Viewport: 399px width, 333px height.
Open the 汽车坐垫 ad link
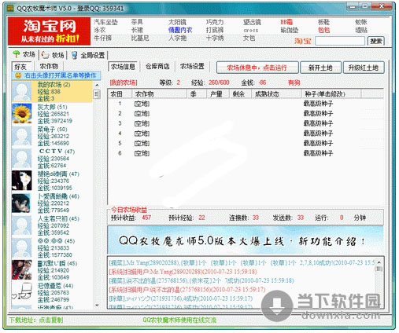[x=105, y=22]
